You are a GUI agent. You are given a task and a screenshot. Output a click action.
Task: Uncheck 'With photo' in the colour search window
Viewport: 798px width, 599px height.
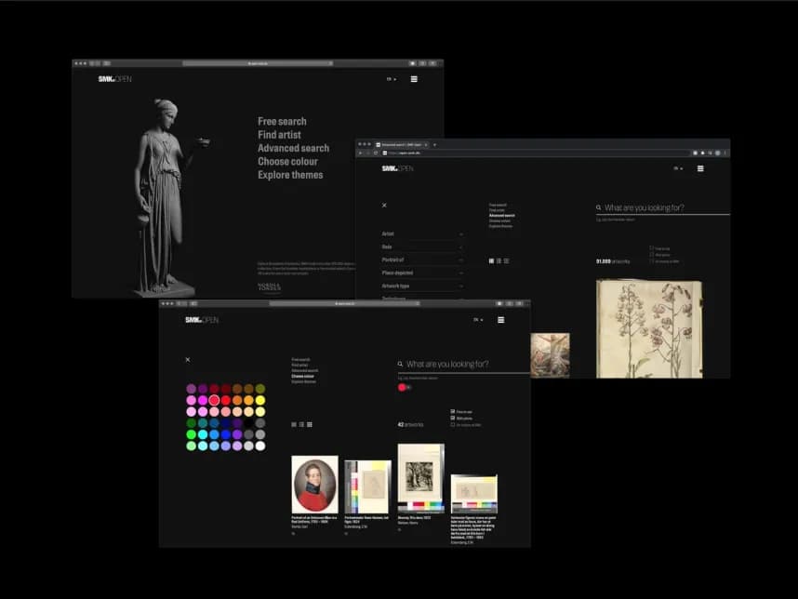452,418
